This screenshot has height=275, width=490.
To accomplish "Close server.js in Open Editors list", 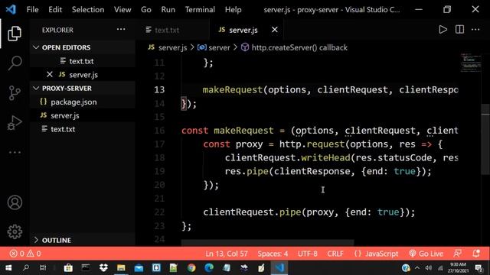I will point(49,75).
